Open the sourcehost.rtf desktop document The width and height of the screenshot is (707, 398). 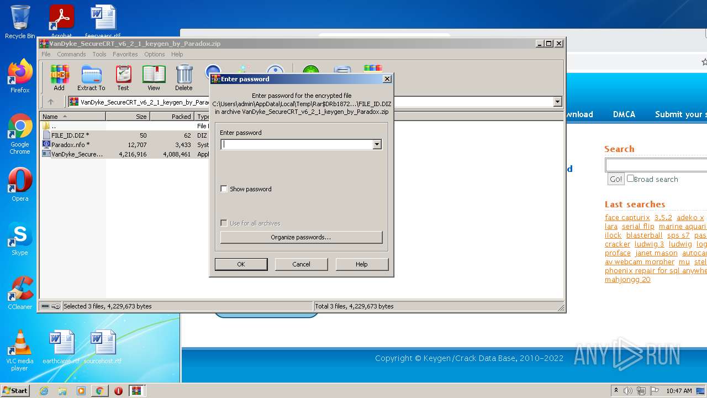103,347
